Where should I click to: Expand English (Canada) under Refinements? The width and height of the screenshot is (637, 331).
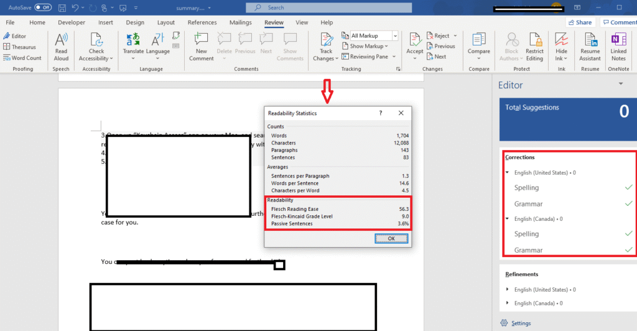point(509,303)
